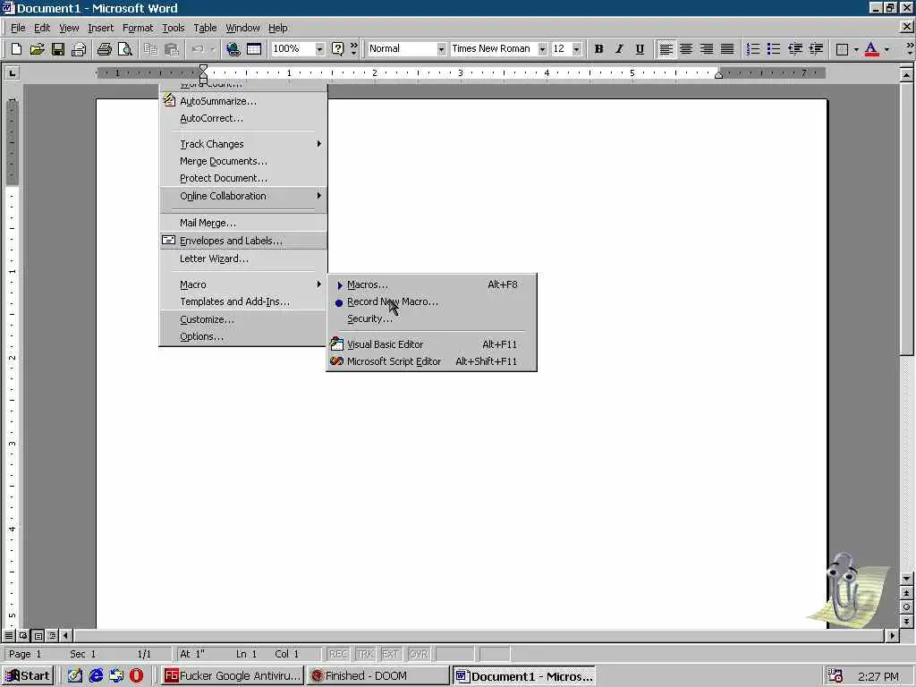Launch Opera from the quick launch
916x687 pixels.
[136, 676]
